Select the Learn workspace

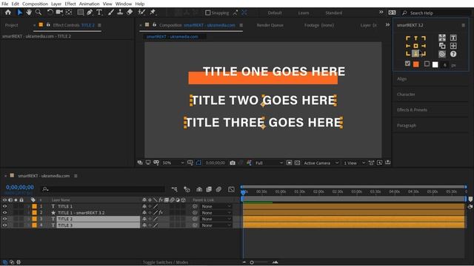pyautogui.click(x=304, y=13)
